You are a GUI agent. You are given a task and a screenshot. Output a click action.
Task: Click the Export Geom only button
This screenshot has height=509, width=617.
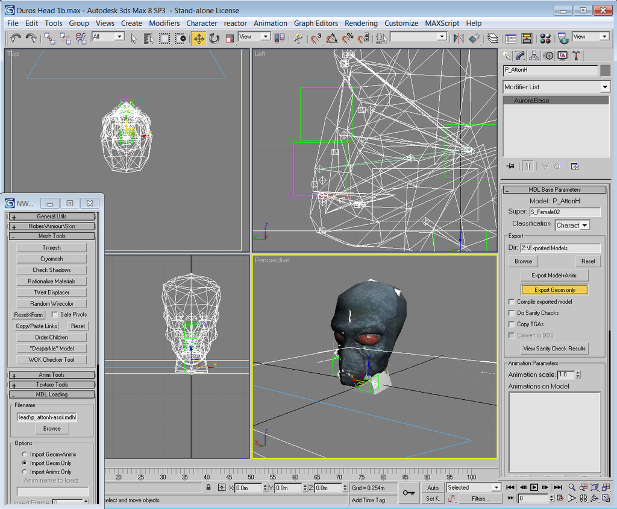(554, 290)
